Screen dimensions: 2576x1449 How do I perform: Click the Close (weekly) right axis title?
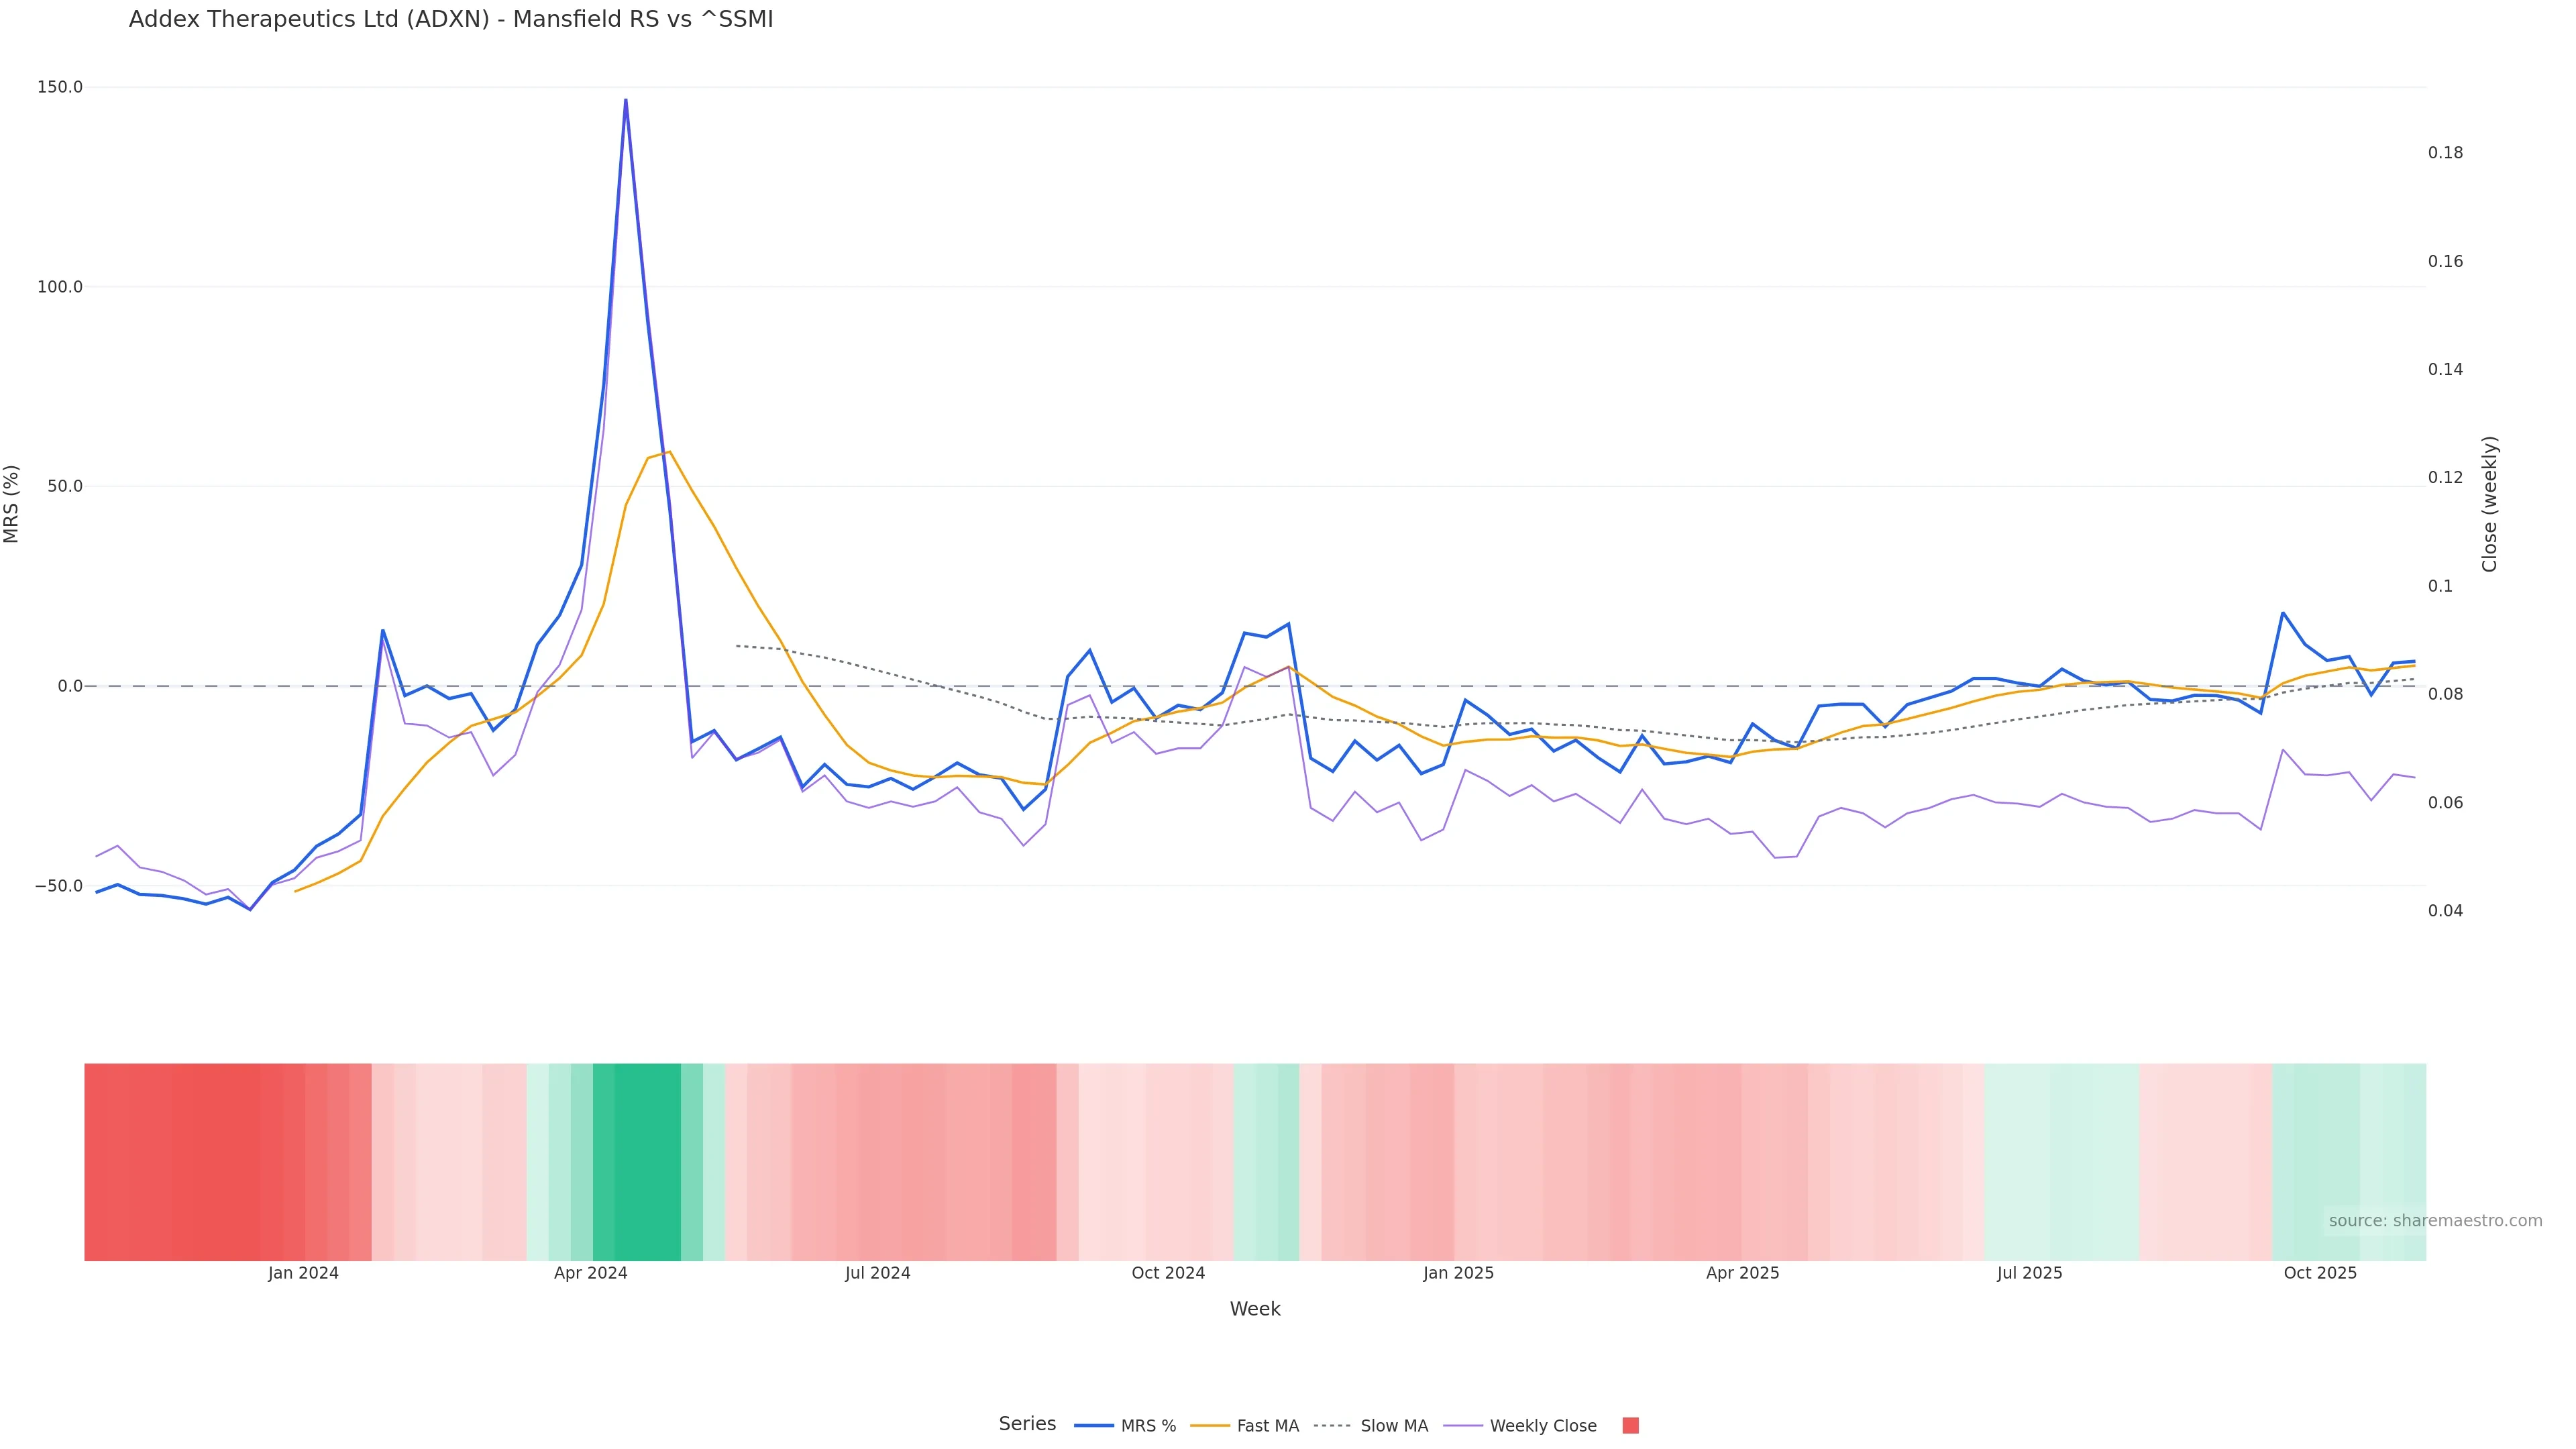coord(2490,504)
